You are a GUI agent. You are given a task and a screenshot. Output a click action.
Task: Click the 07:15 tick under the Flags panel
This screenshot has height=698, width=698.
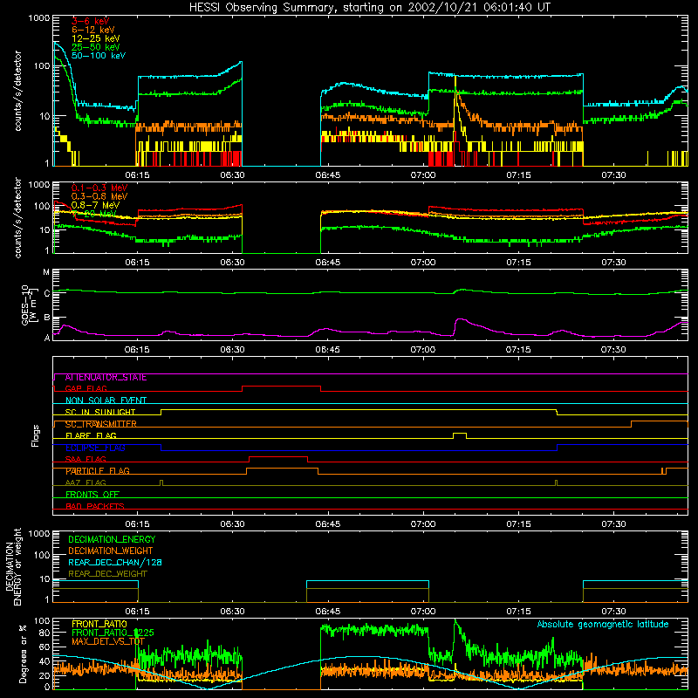(x=518, y=524)
